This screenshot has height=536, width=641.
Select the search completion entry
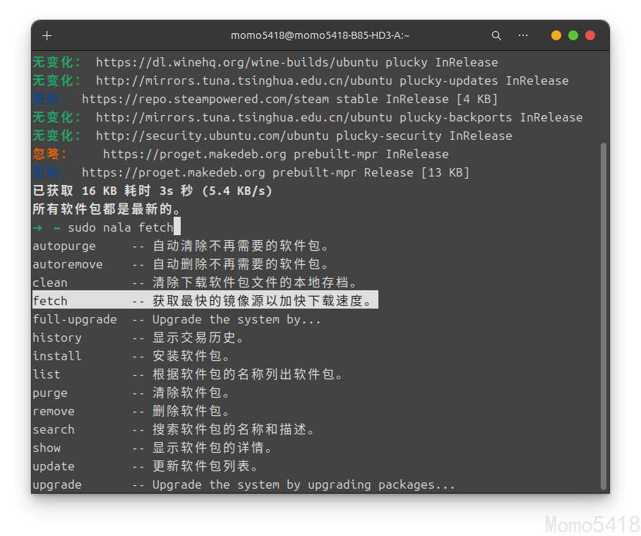[53, 429]
